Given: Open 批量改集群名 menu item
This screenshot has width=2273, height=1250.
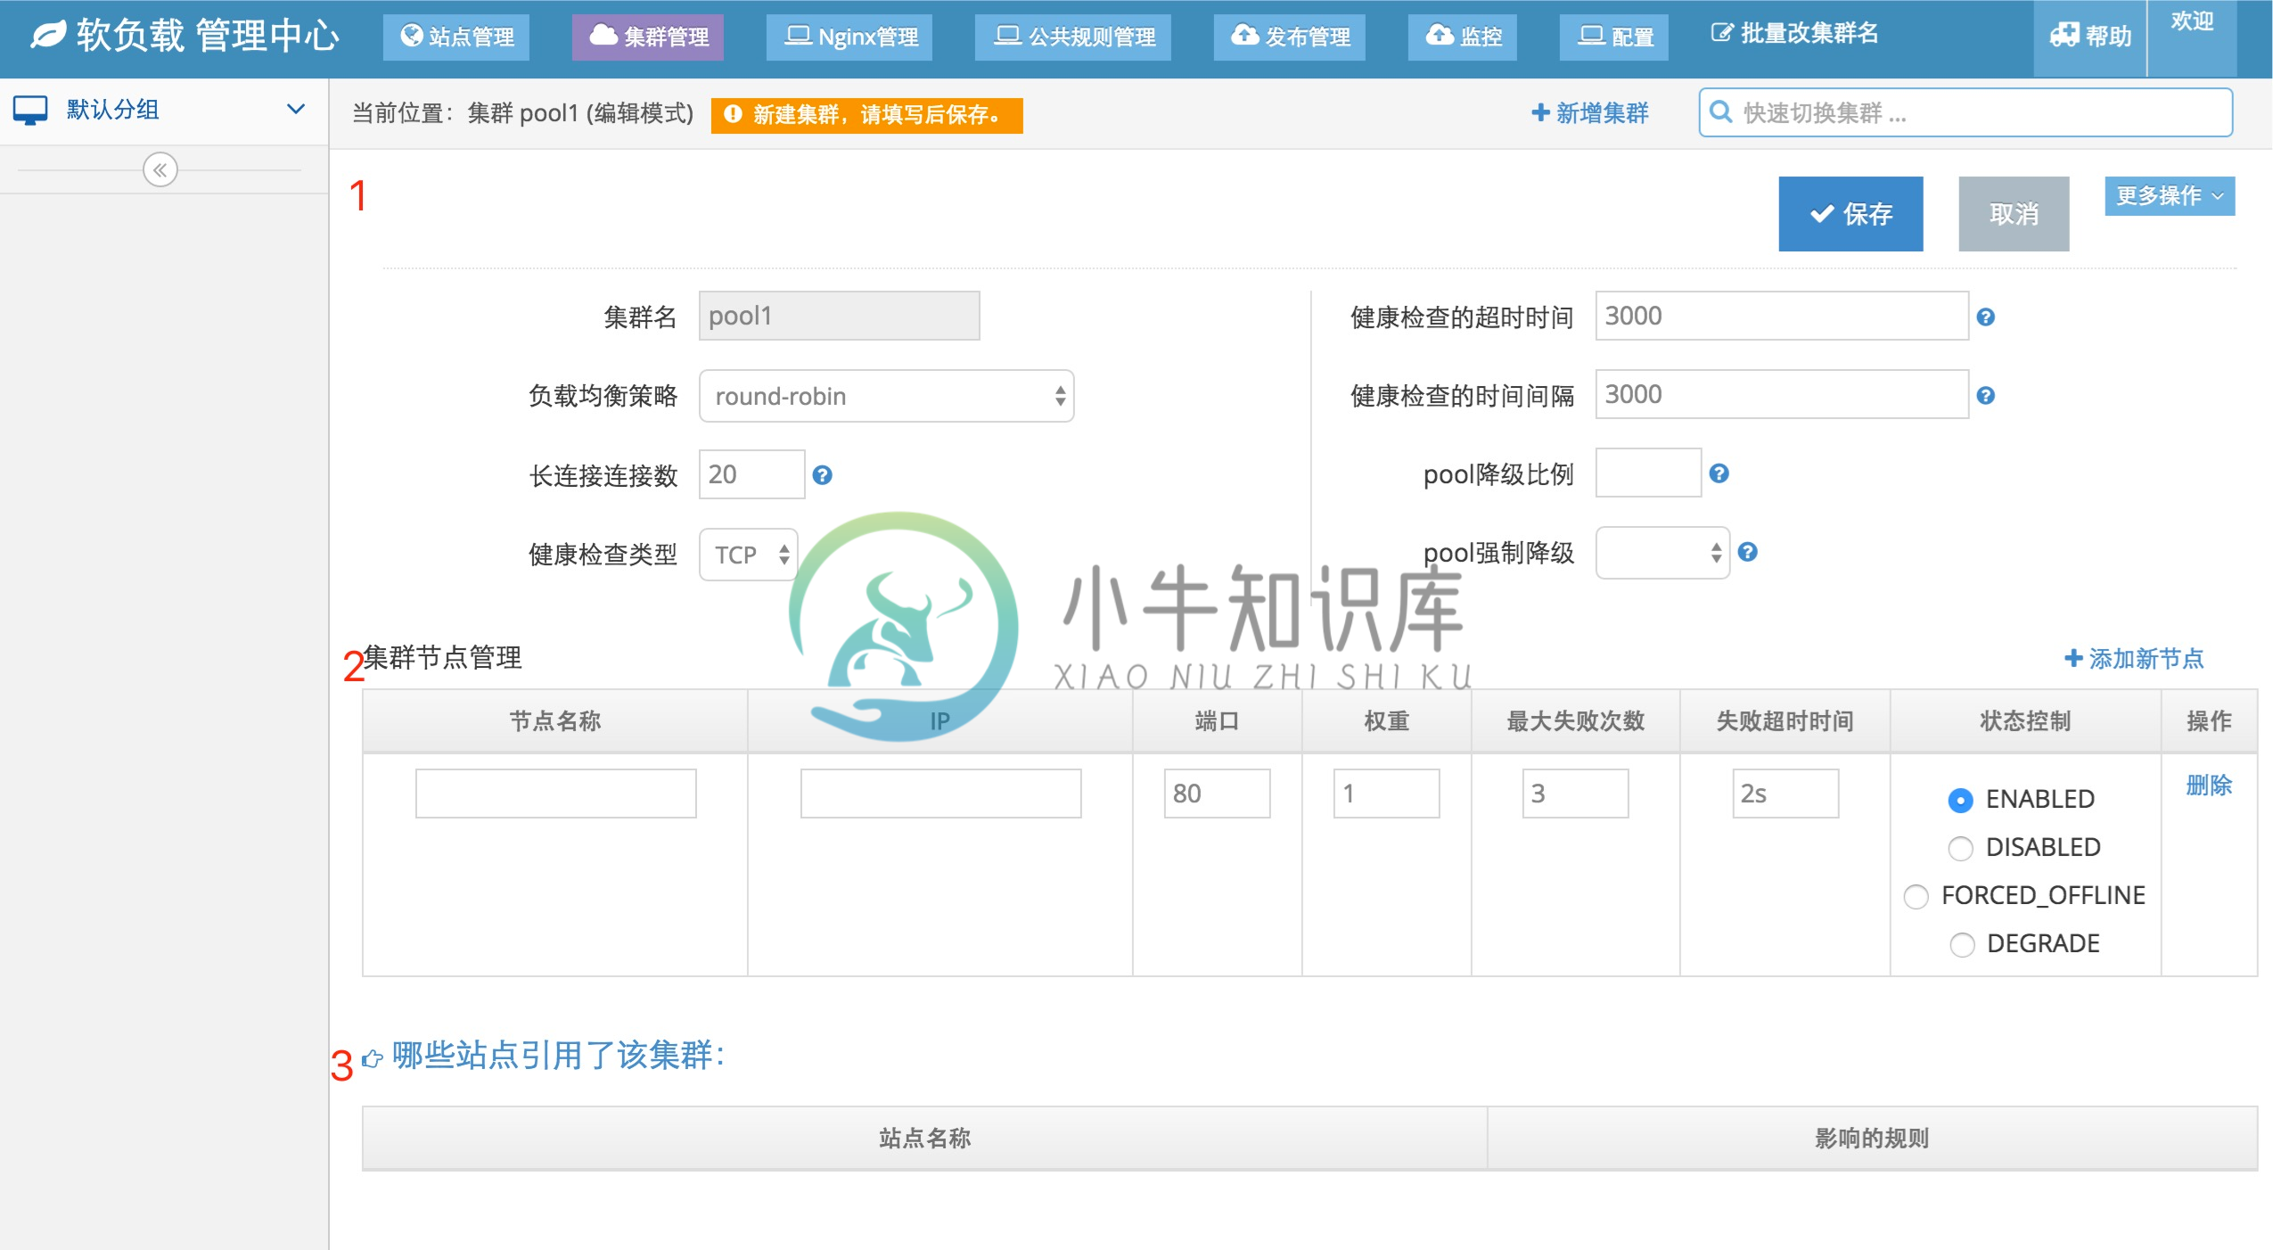Looking at the screenshot, I should pyautogui.click(x=1794, y=34).
